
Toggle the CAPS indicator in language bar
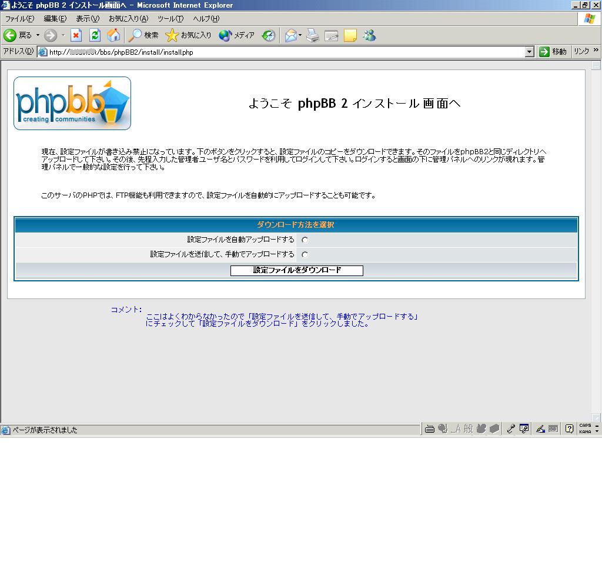(585, 426)
